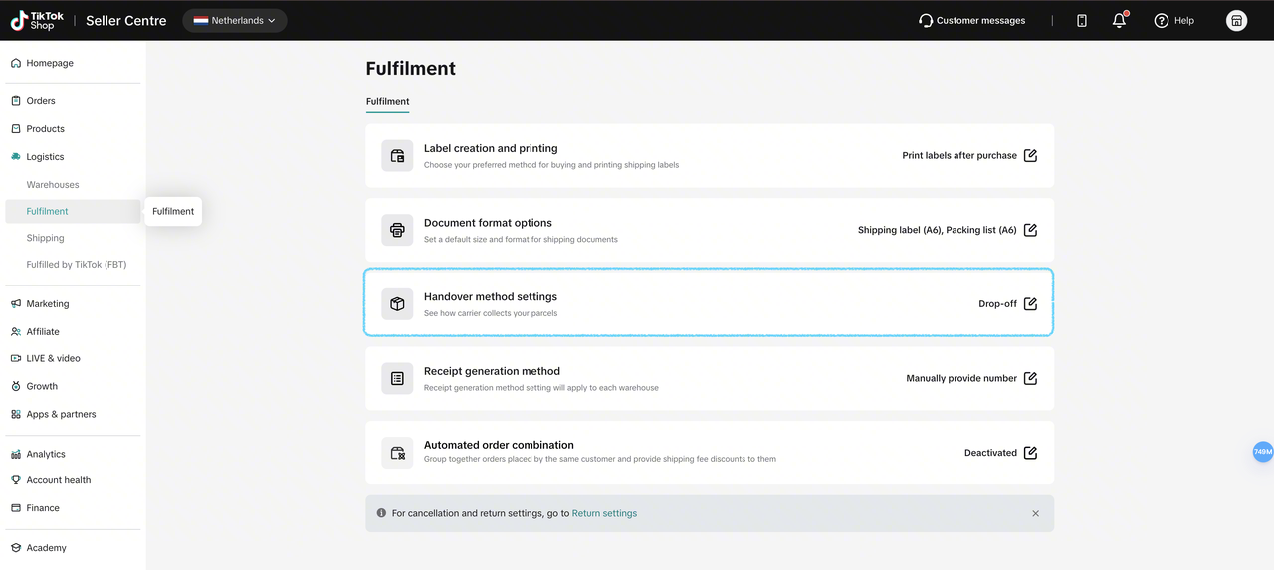This screenshot has width=1274, height=570.
Task: Go to Shipping under Logistics
Action: click(45, 238)
